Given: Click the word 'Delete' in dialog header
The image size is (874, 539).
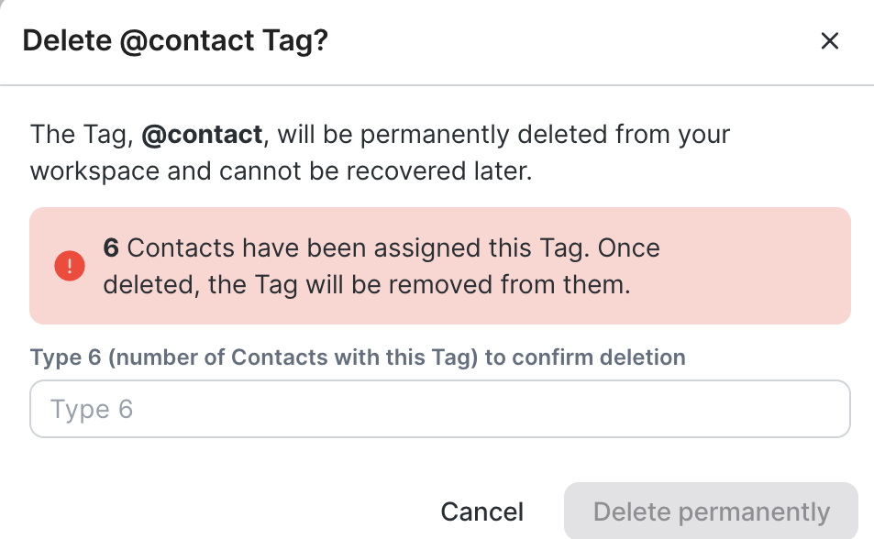Looking at the screenshot, I should coord(66,41).
